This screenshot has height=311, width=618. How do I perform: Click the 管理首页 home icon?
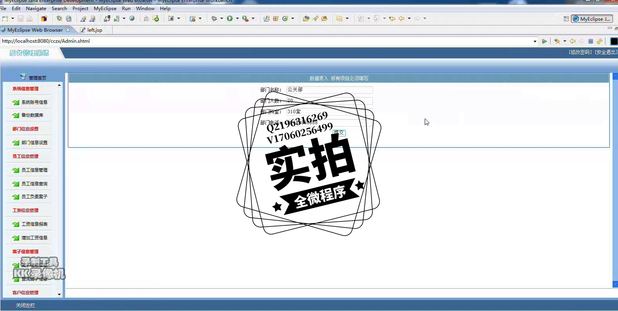23,76
